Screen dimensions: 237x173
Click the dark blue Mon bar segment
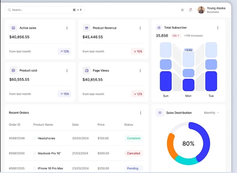pos(189,85)
